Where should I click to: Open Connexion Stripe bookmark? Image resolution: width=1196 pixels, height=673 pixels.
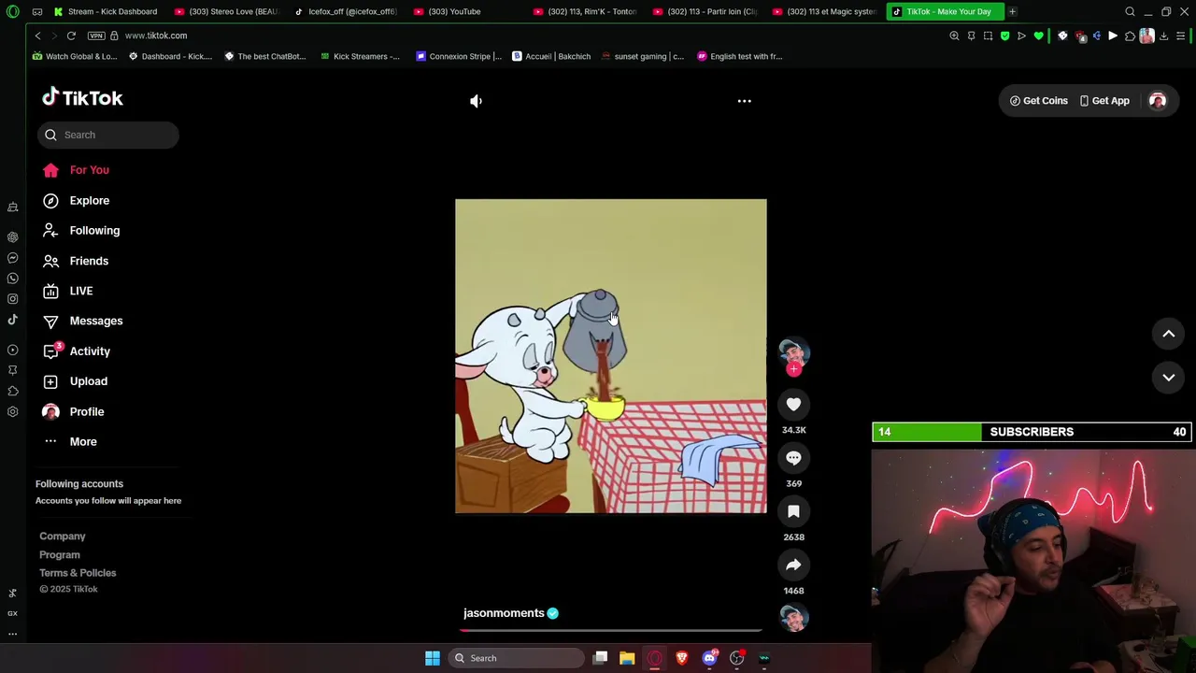pyautogui.click(x=459, y=56)
